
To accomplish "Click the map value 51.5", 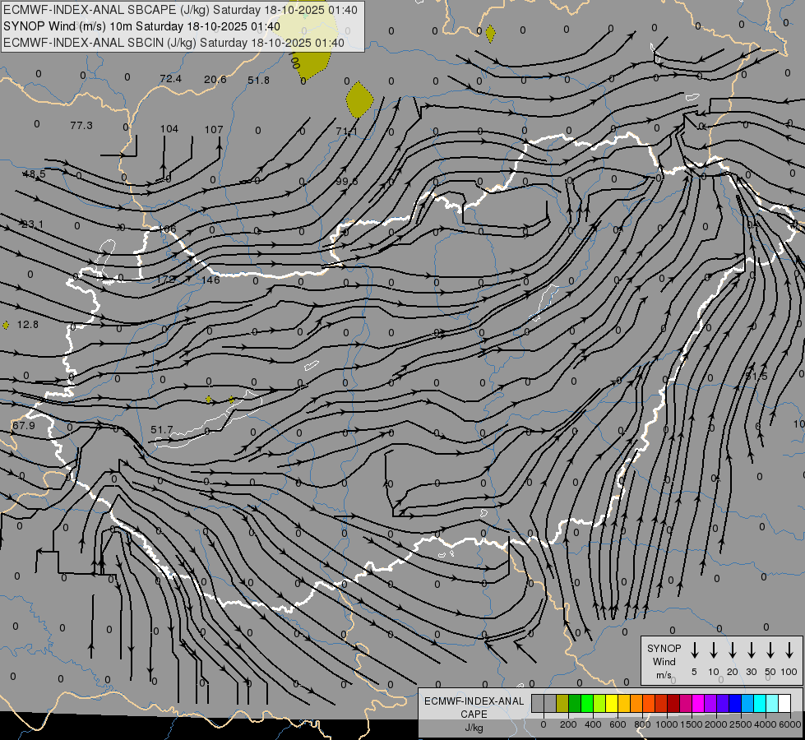I will click(756, 377).
